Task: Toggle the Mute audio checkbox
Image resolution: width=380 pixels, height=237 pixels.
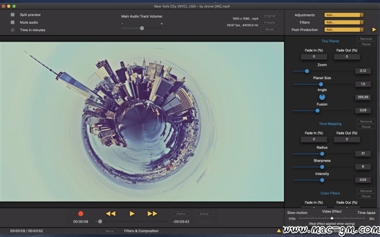Action: tap(13, 22)
